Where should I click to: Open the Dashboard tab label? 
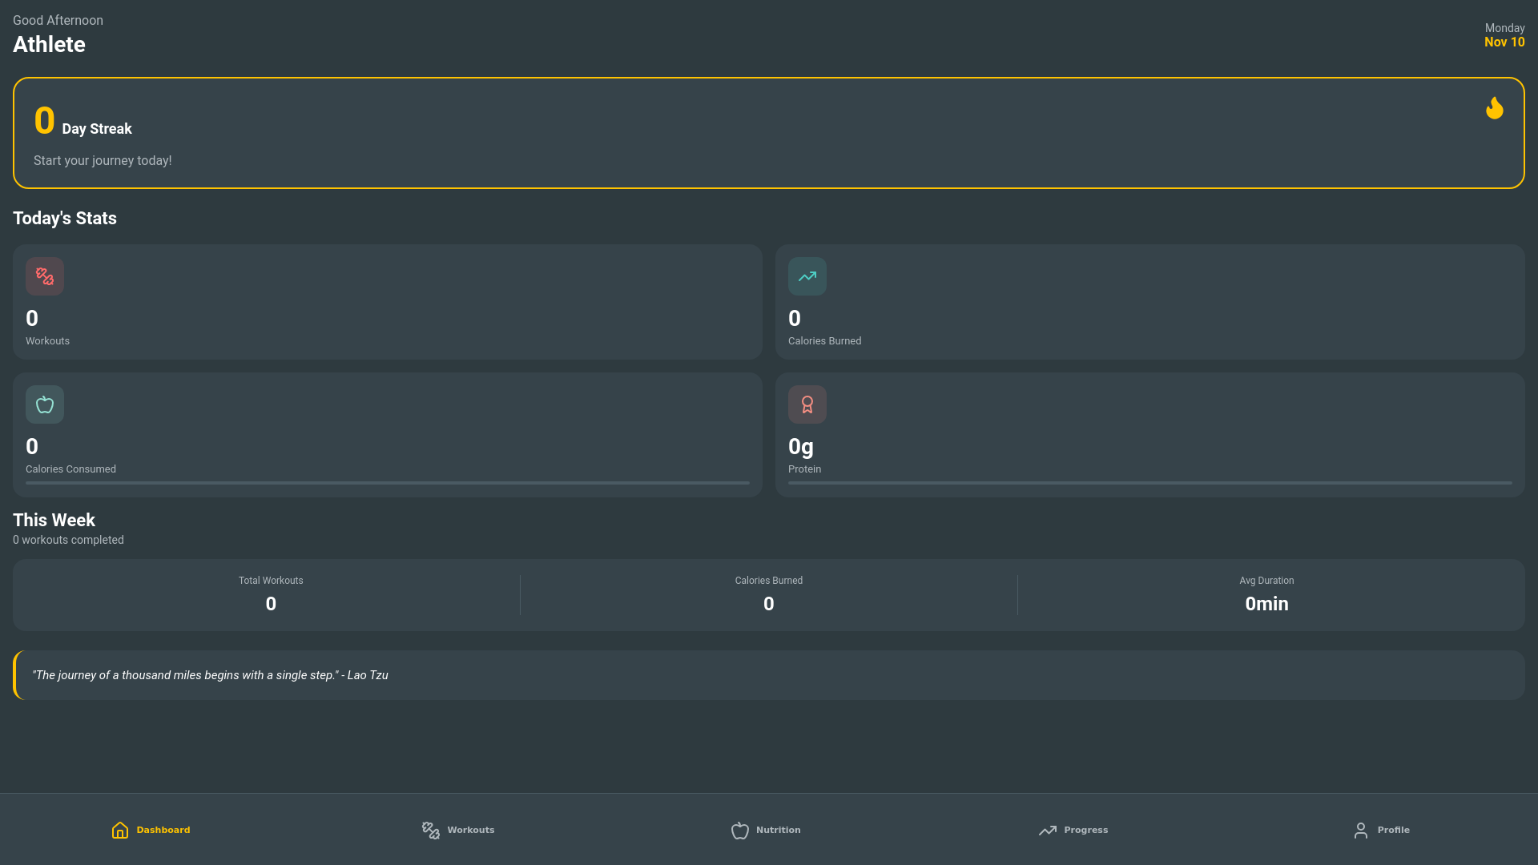click(x=163, y=830)
